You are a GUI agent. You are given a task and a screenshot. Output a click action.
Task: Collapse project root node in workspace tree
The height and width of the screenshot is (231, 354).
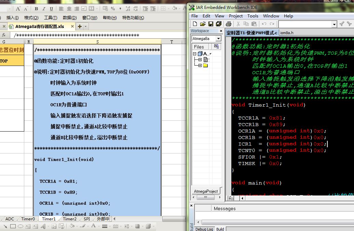195,54
